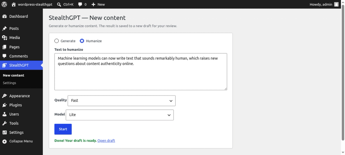Go to Media in the sidebar
The width and height of the screenshot is (345, 155).
(21, 38)
